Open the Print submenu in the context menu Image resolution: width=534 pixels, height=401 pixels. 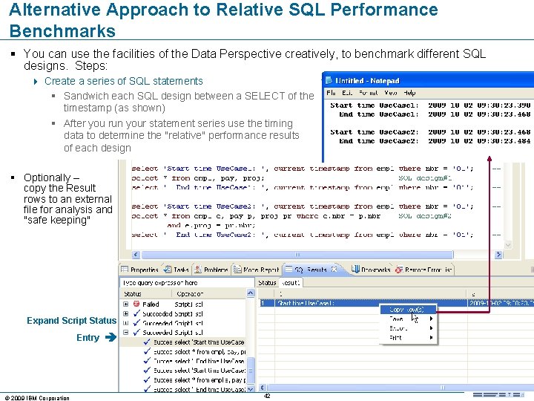[x=408, y=338]
